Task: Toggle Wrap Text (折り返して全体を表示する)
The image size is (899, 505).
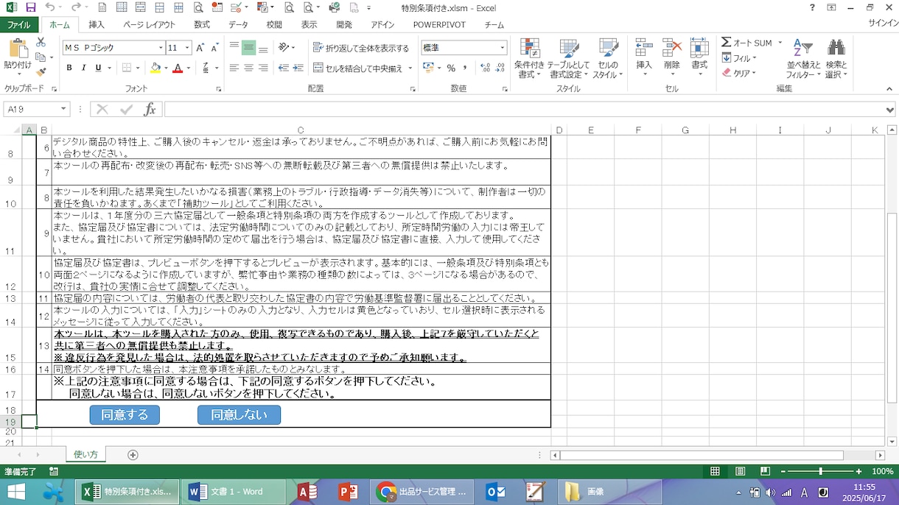Action: 361,48
